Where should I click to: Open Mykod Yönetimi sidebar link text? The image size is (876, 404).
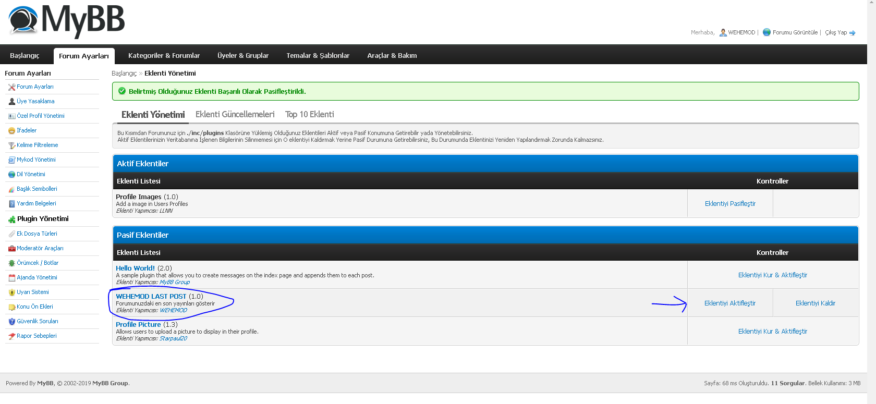tap(36, 160)
